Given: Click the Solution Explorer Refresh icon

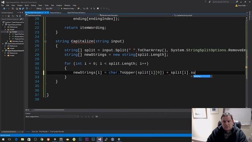Looking at the screenshot, I should (20, 16).
